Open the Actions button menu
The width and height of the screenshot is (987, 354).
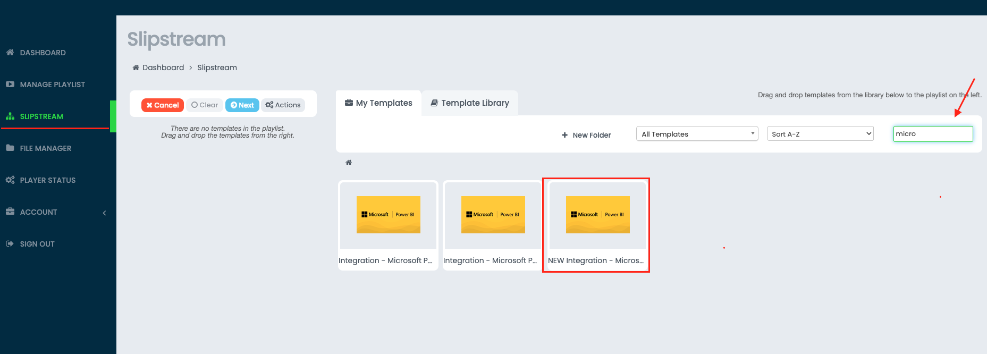(x=283, y=105)
